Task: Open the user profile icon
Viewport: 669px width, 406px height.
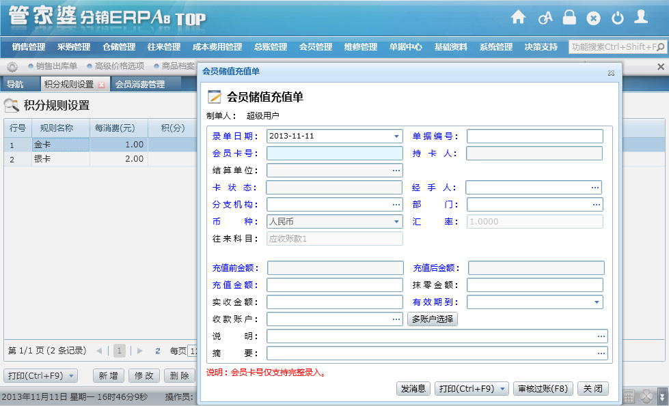Action: point(640,18)
